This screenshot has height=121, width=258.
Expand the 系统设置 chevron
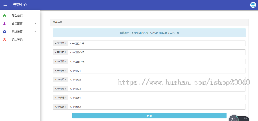(35, 32)
